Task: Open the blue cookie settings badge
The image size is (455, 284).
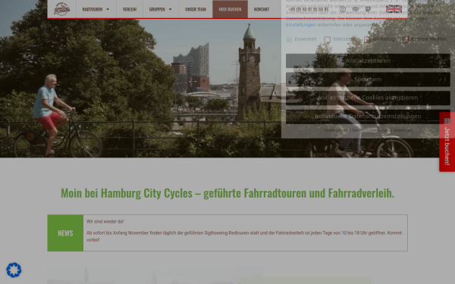Action: [14, 270]
